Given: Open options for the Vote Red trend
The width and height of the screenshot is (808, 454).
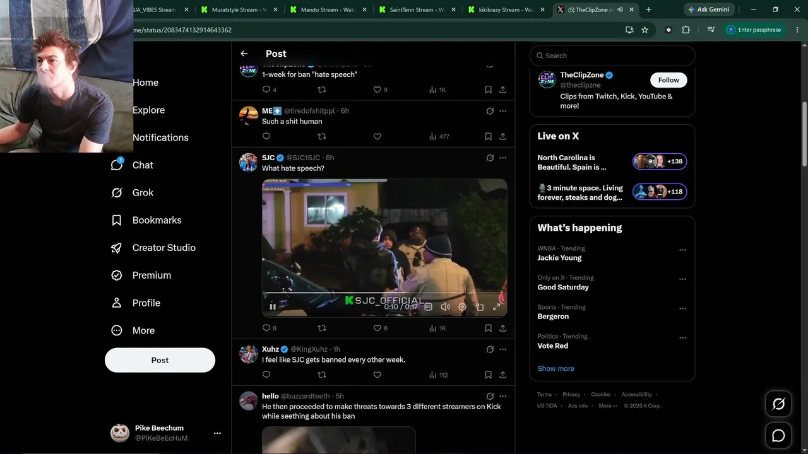Looking at the screenshot, I should point(682,338).
